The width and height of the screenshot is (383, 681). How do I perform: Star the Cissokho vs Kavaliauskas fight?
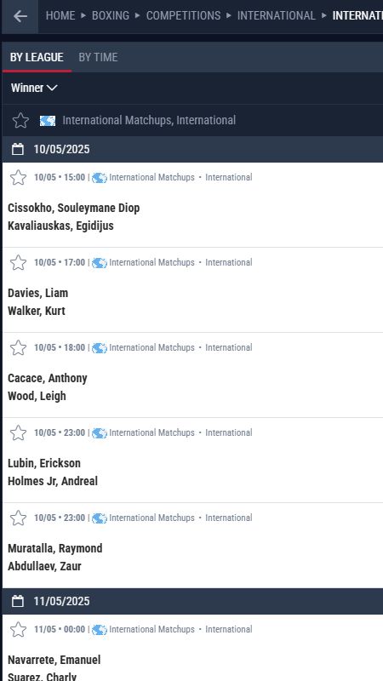coord(18,178)
